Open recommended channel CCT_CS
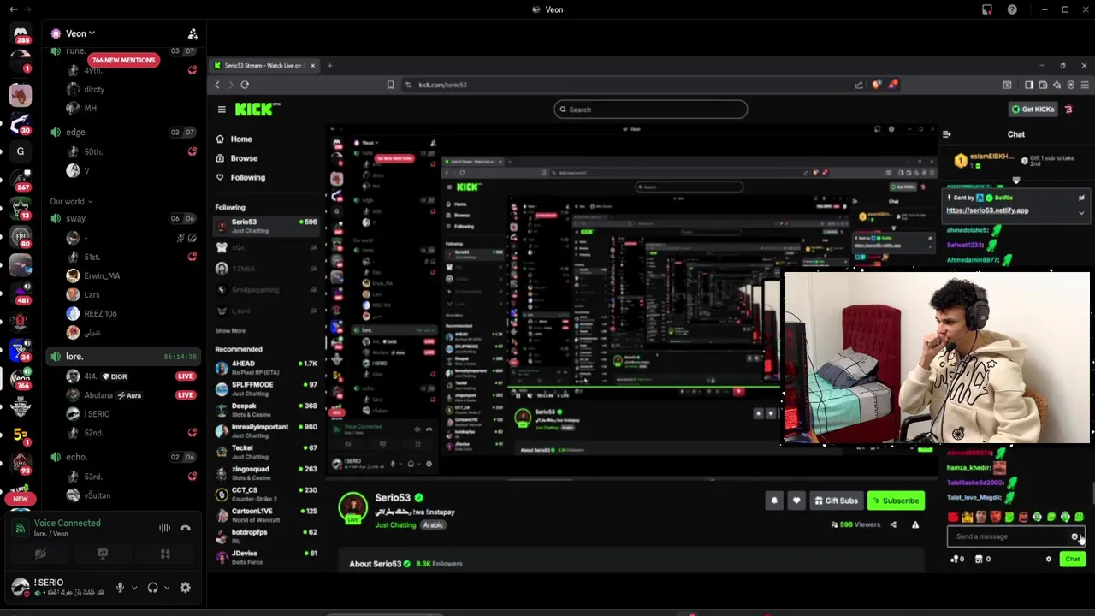 [x=266, y=494]
